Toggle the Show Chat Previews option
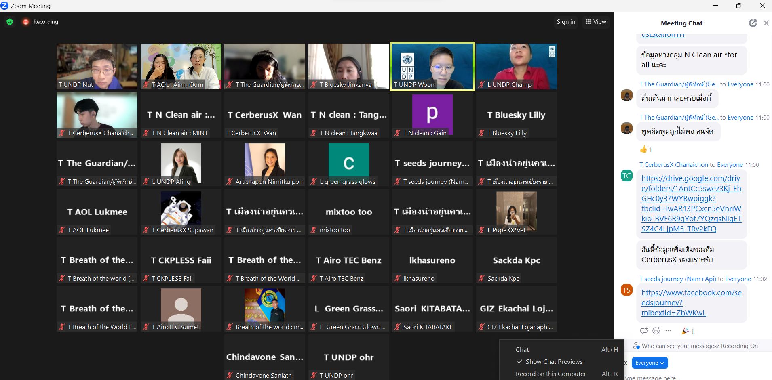Image resolution: width=772 pixels, height=380 pixels. coord(554,361)
